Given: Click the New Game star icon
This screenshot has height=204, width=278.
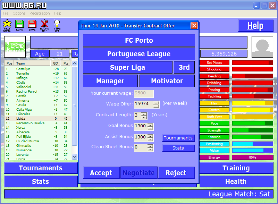Looking at the screenshot, I should click(x=7, y=24).
